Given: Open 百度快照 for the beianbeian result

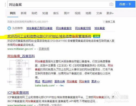Looking at the screenshot, I should 44,105.
